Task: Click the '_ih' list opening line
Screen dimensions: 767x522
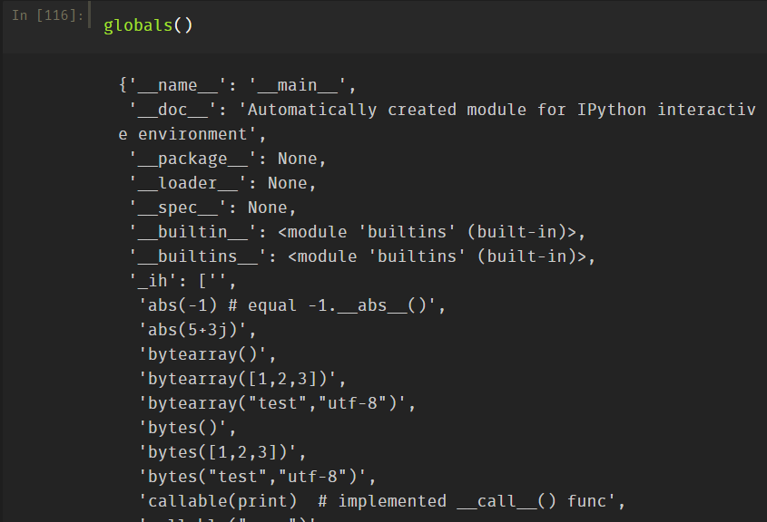Action: tap(182, 281)
